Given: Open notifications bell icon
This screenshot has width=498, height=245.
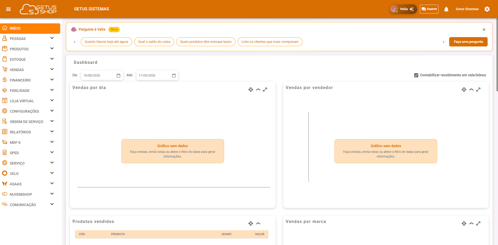Looking at the screenshot, I should pyautogui.click(x=446, y=9).
